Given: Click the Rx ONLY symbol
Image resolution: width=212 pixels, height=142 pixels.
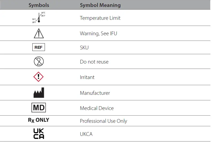Looking at the screenshot, I should [39, 120].
